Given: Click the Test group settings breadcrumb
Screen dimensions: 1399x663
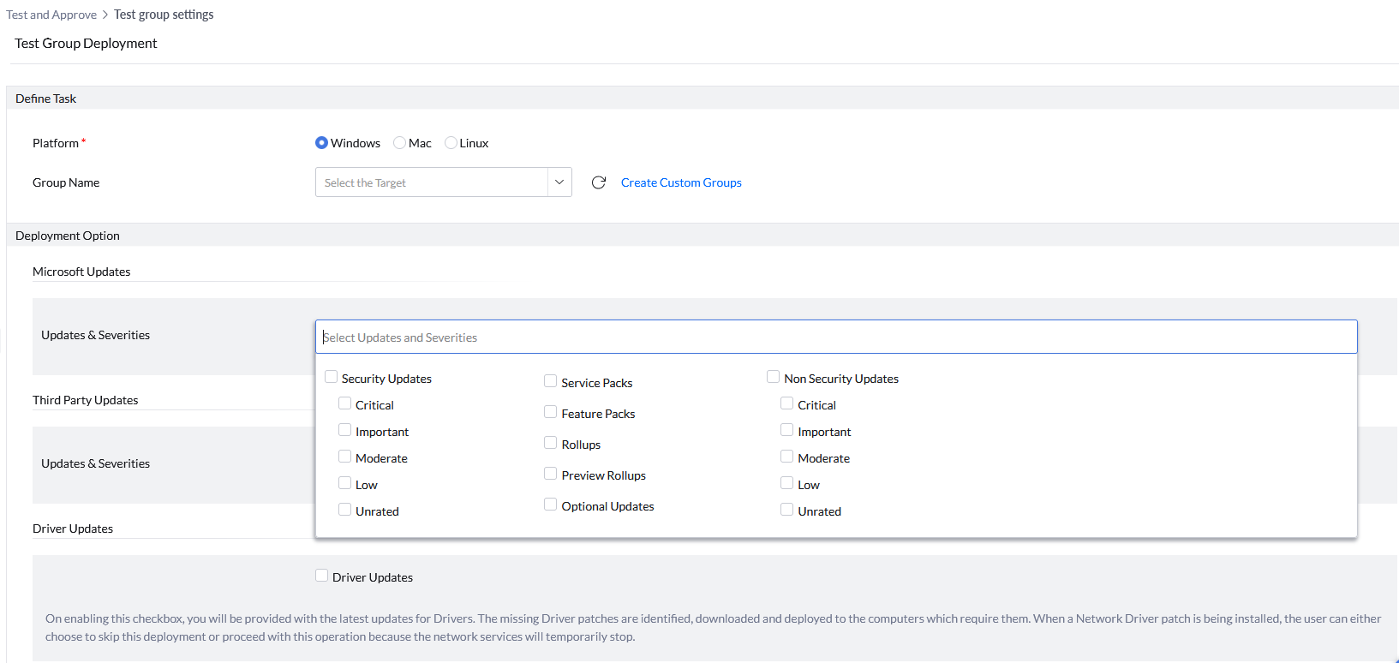Looking at the screenshot, I should [164, 15].
